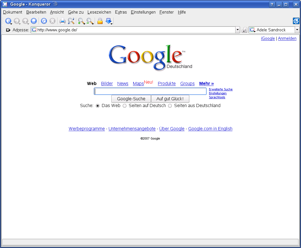Click the greyed Up arrow icon
This screenshot has height=248, width=301.
pos(25,21)
